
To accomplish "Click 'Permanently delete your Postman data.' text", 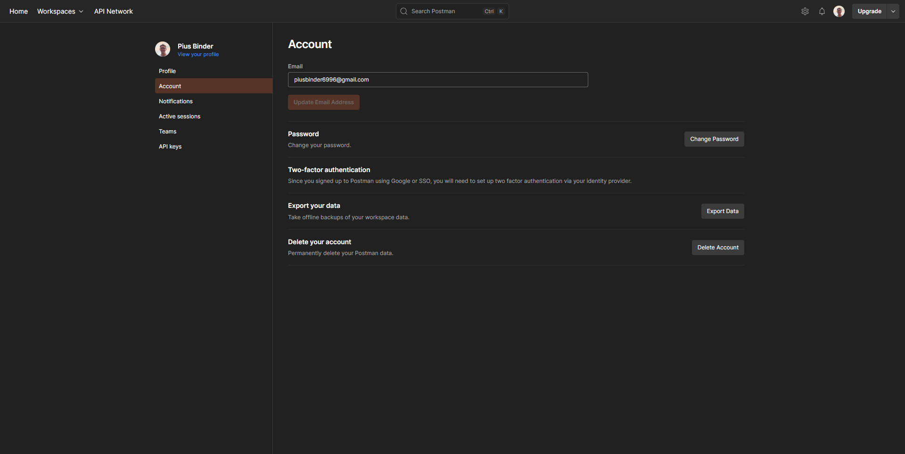I will coord(340,253).
